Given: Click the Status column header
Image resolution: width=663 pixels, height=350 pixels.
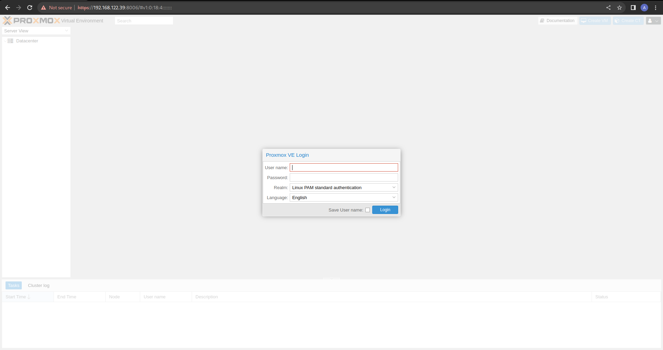Looking at the screenshot, I should (626, 297).
